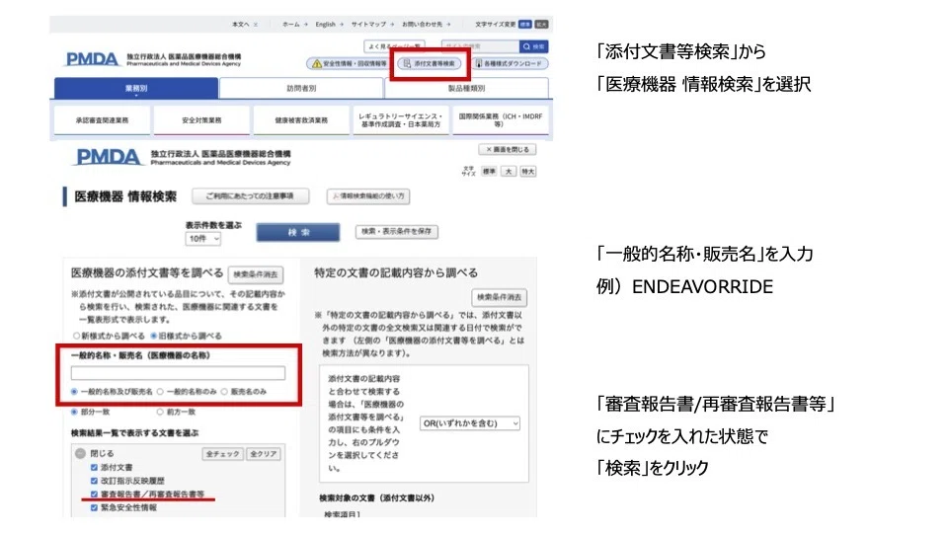
Task: Open 承認審査関連業務 menu item
Action: (102, 120)
